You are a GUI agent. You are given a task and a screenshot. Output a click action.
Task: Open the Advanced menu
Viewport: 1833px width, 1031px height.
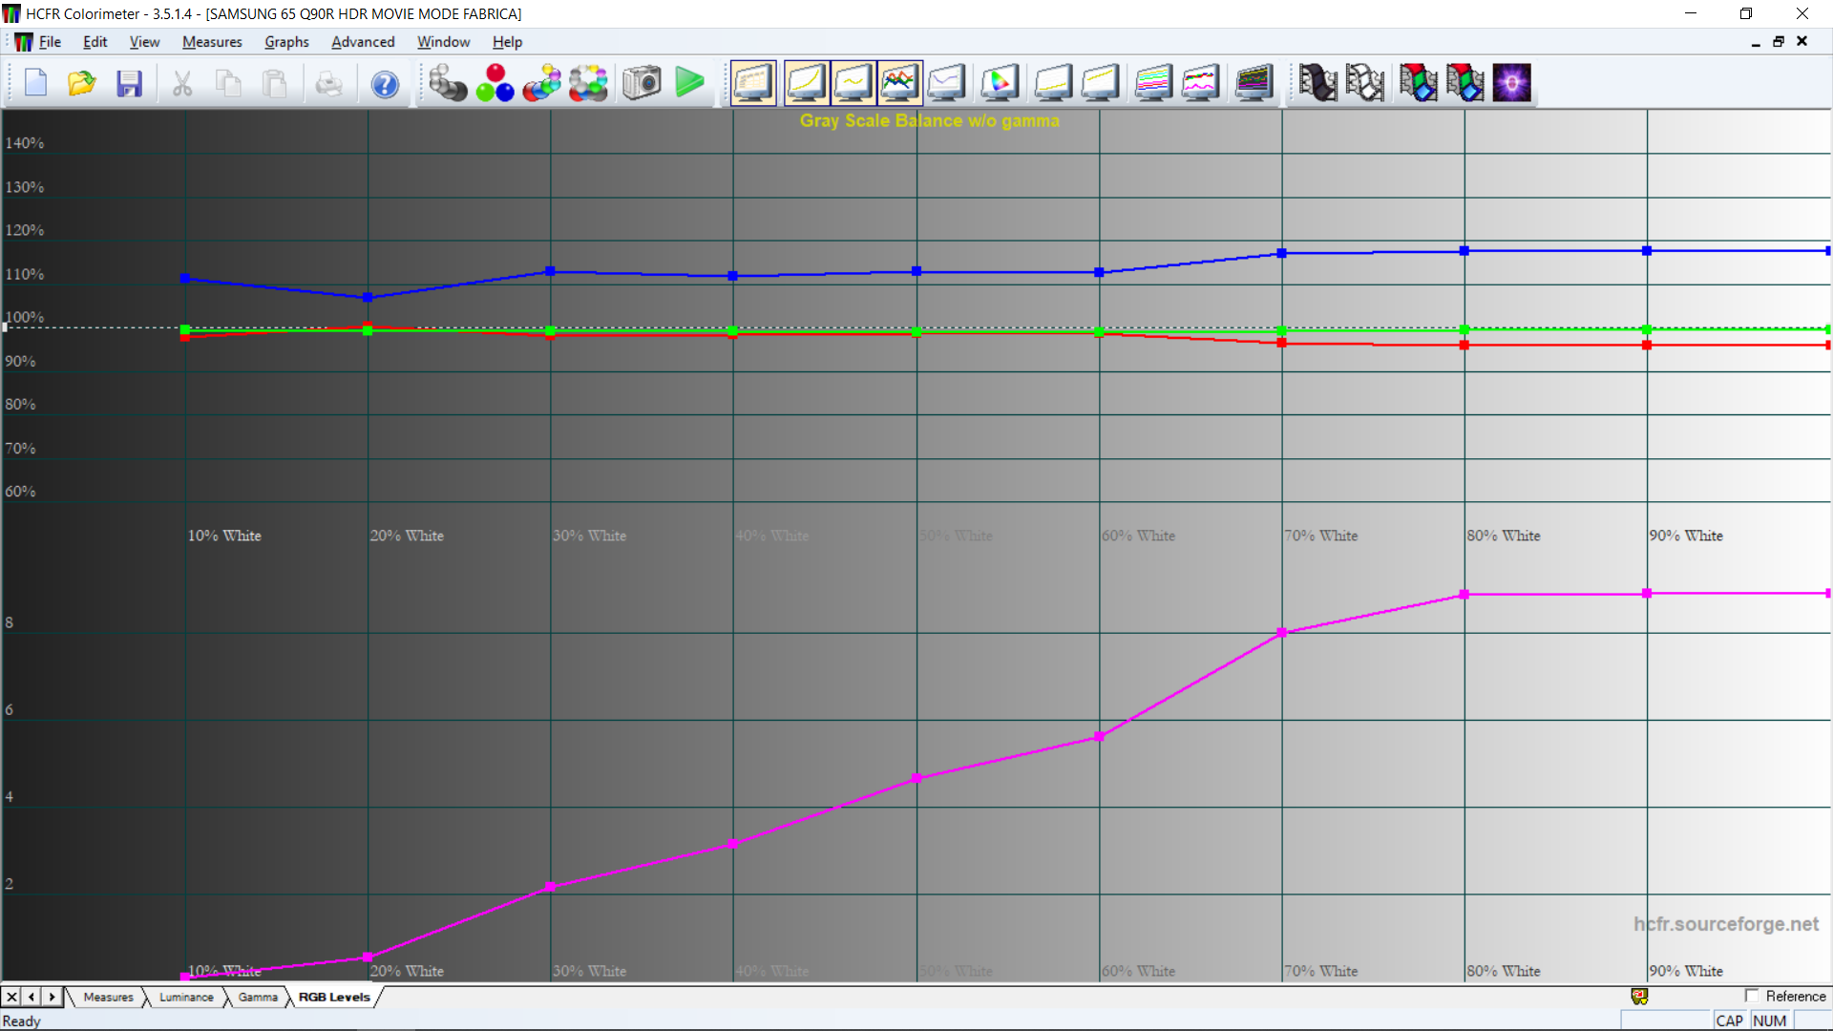363,42
